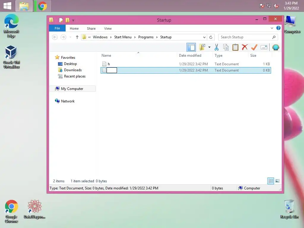This screenshot has height=228, width=304.
Task: Click the window folder icon in title bar
Action: (51, 20)
